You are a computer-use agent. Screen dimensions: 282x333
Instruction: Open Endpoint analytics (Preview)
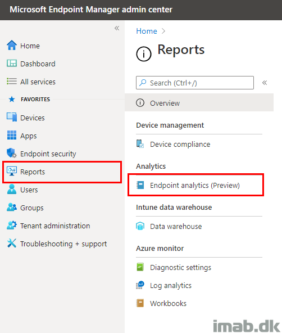pyautogui.click(x=194, y=185)
